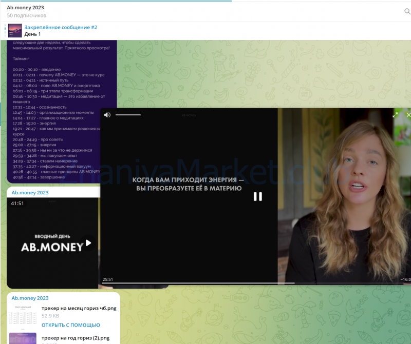411x344 pixels.
Task: Expand the floating video to fullscreen
Action: [395, 115]
